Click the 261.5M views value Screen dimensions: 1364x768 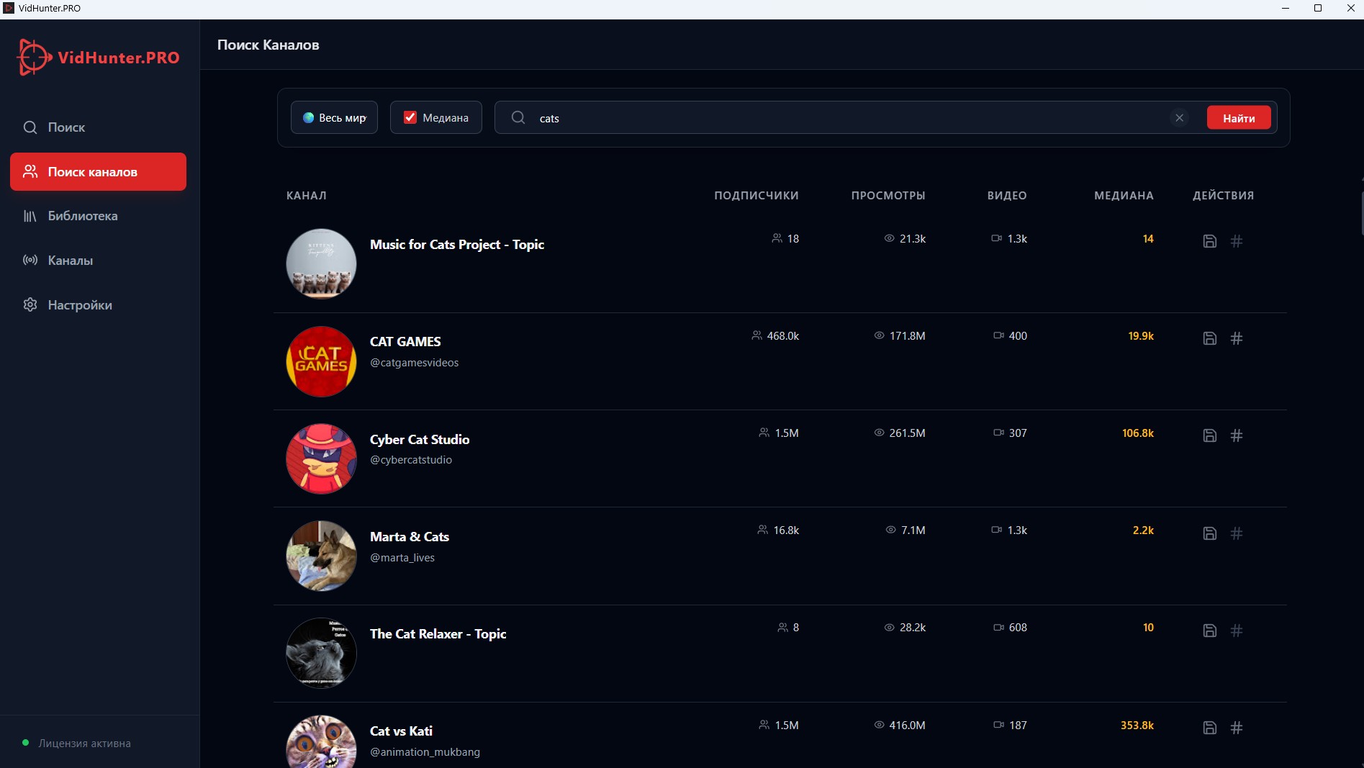(907, 433)
